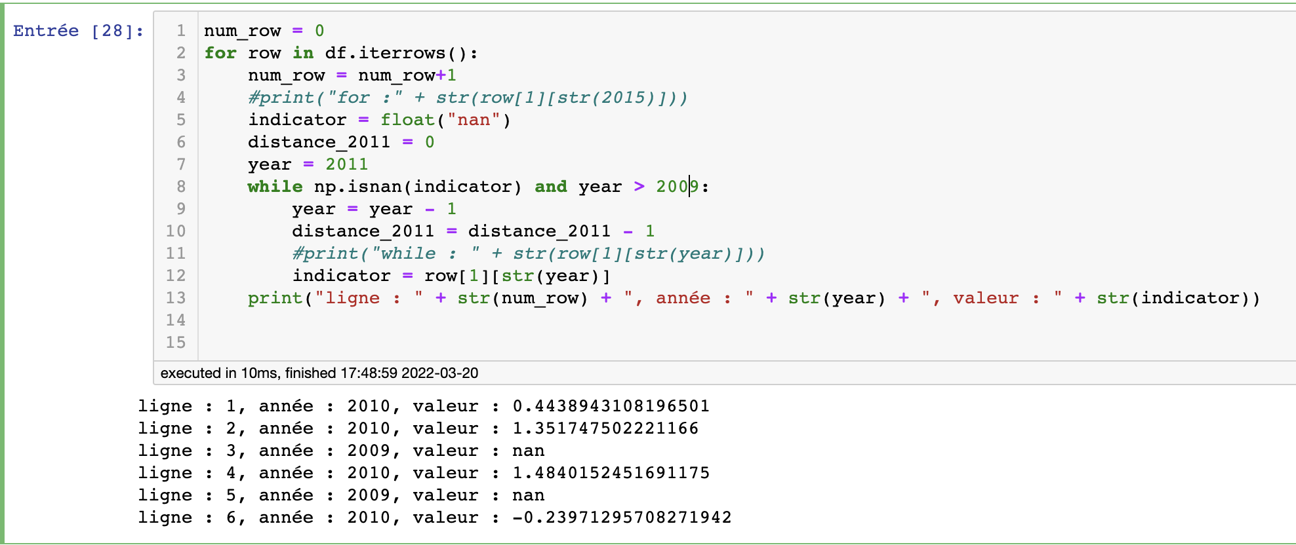Click output row 'ligne : 6' value -0.23971295708271942
This screenshot has width=1296, height=545.
click(435, 517)
